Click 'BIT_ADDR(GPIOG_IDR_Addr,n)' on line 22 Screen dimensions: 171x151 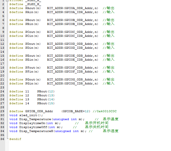pyautogui.click(x=73, y=84)
